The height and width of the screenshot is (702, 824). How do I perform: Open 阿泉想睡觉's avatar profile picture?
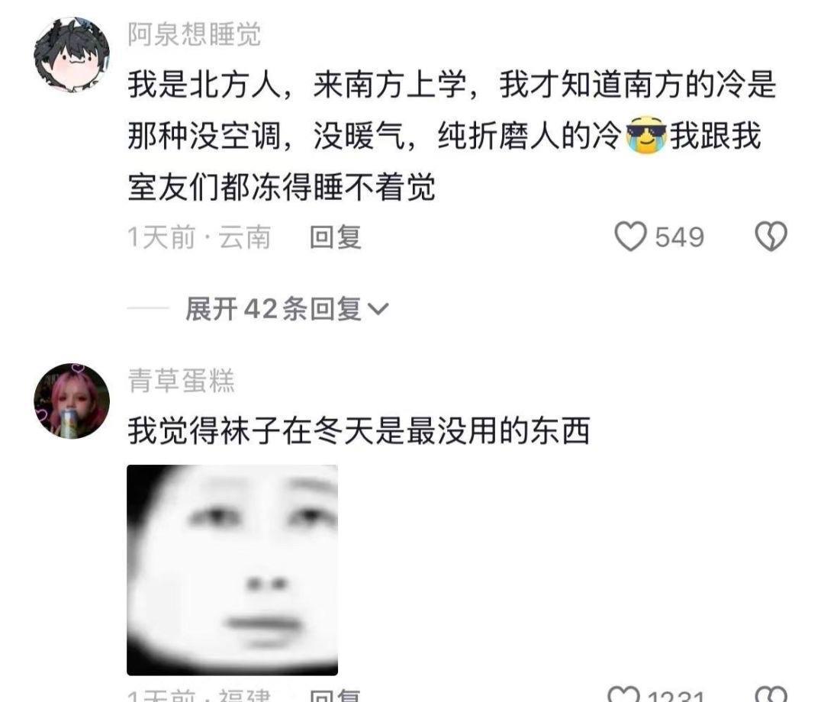(72, 55)
